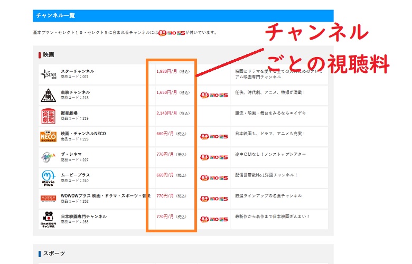Click the plan badges in ムービープラス row

(x=214, y=178)
